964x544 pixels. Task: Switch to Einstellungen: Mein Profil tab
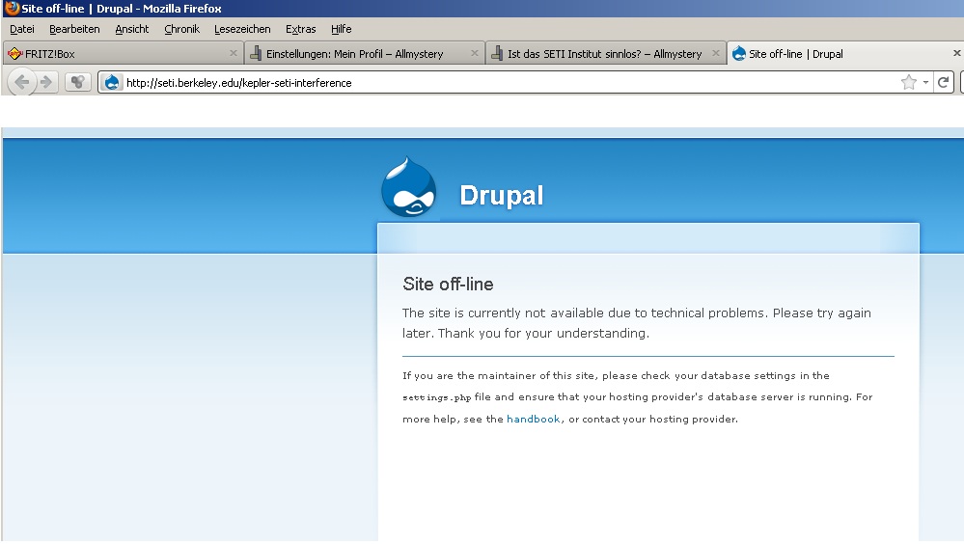(x=365, y=53)
